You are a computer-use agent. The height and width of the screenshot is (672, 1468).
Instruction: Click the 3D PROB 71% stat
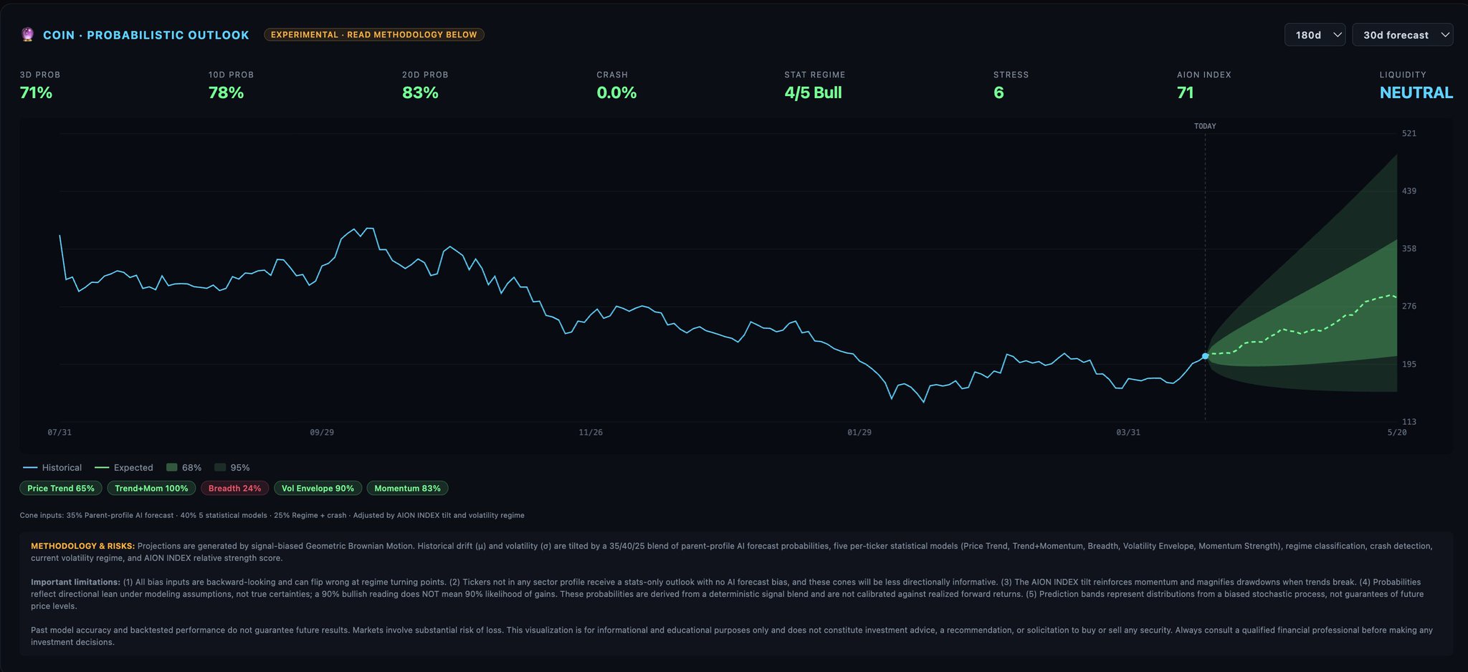36,92
